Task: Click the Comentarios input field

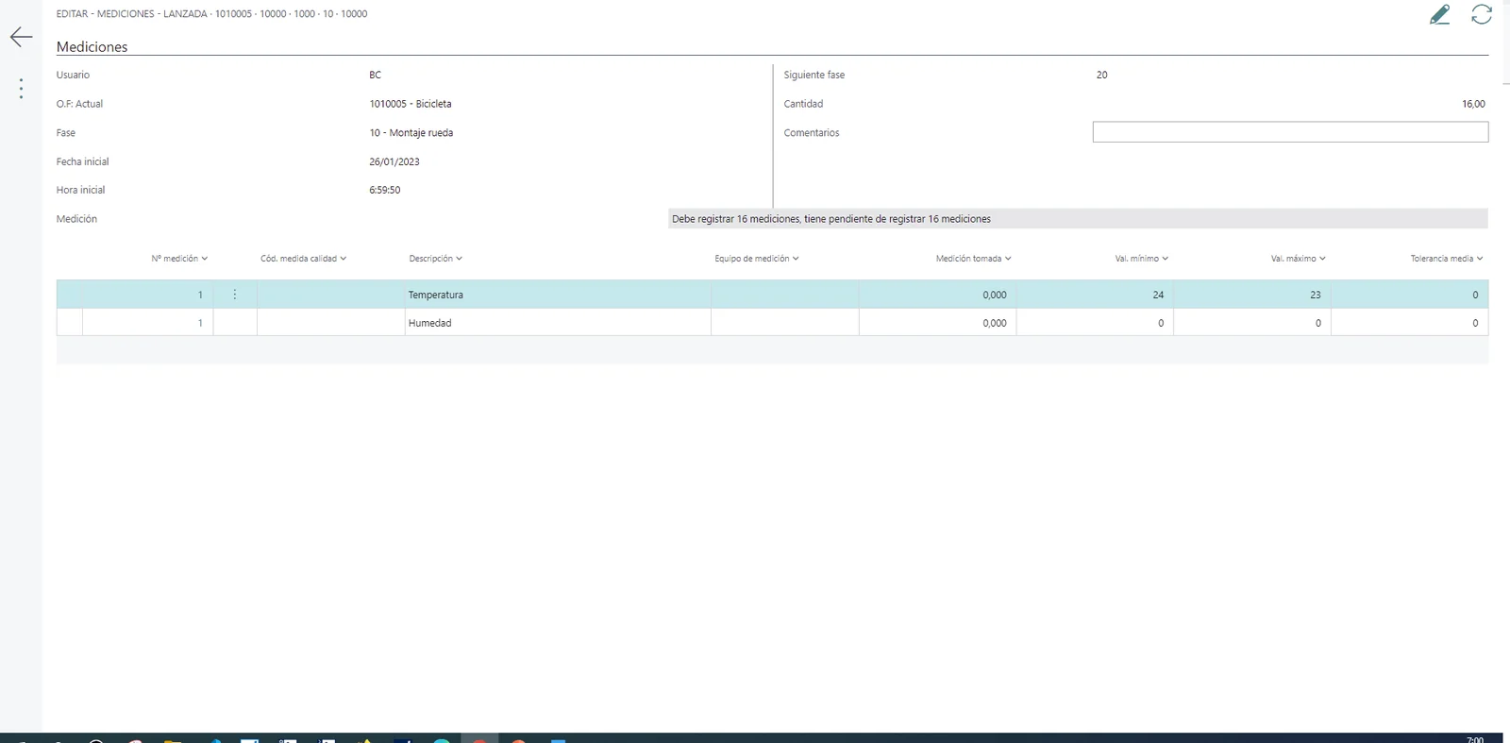Action: [x=1290, y=132]
